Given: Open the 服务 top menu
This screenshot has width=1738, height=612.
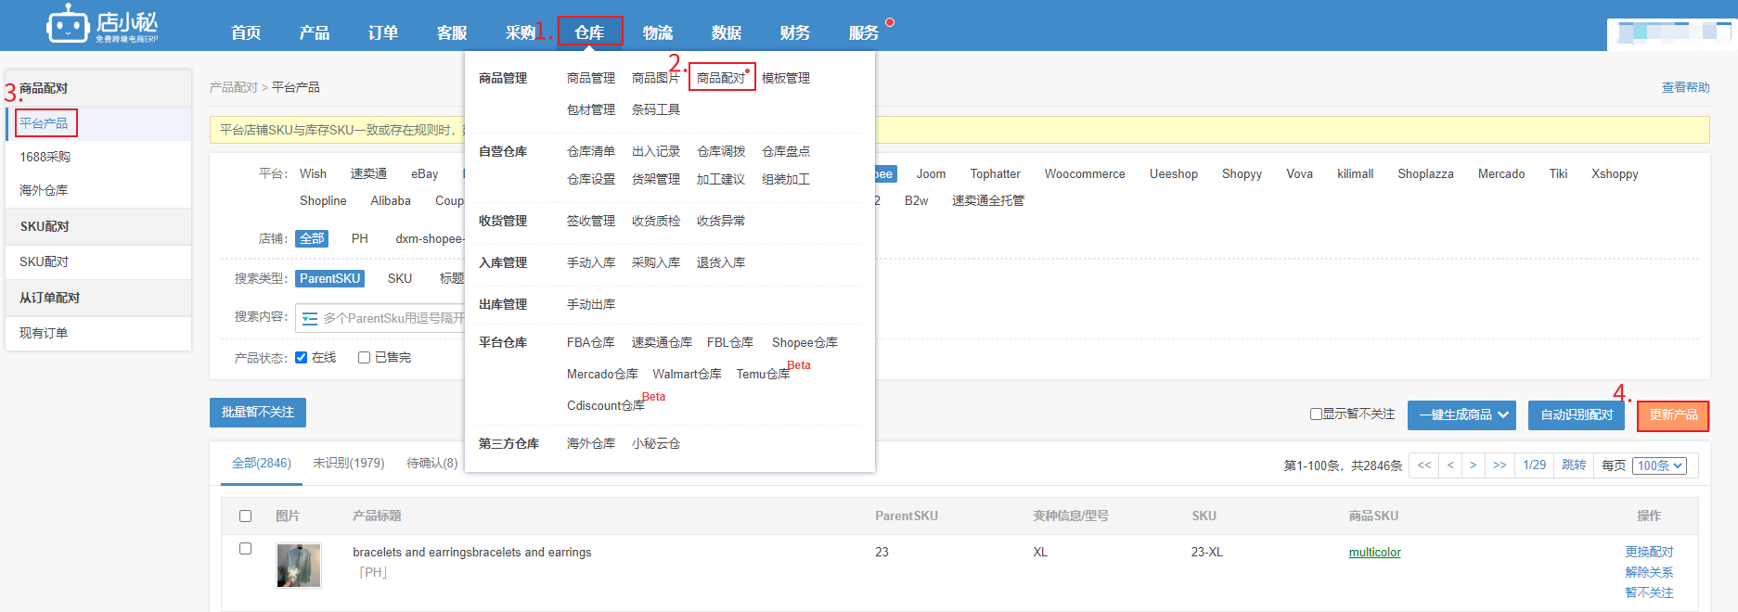Looking at the screenshot, I should pos(864,32).
